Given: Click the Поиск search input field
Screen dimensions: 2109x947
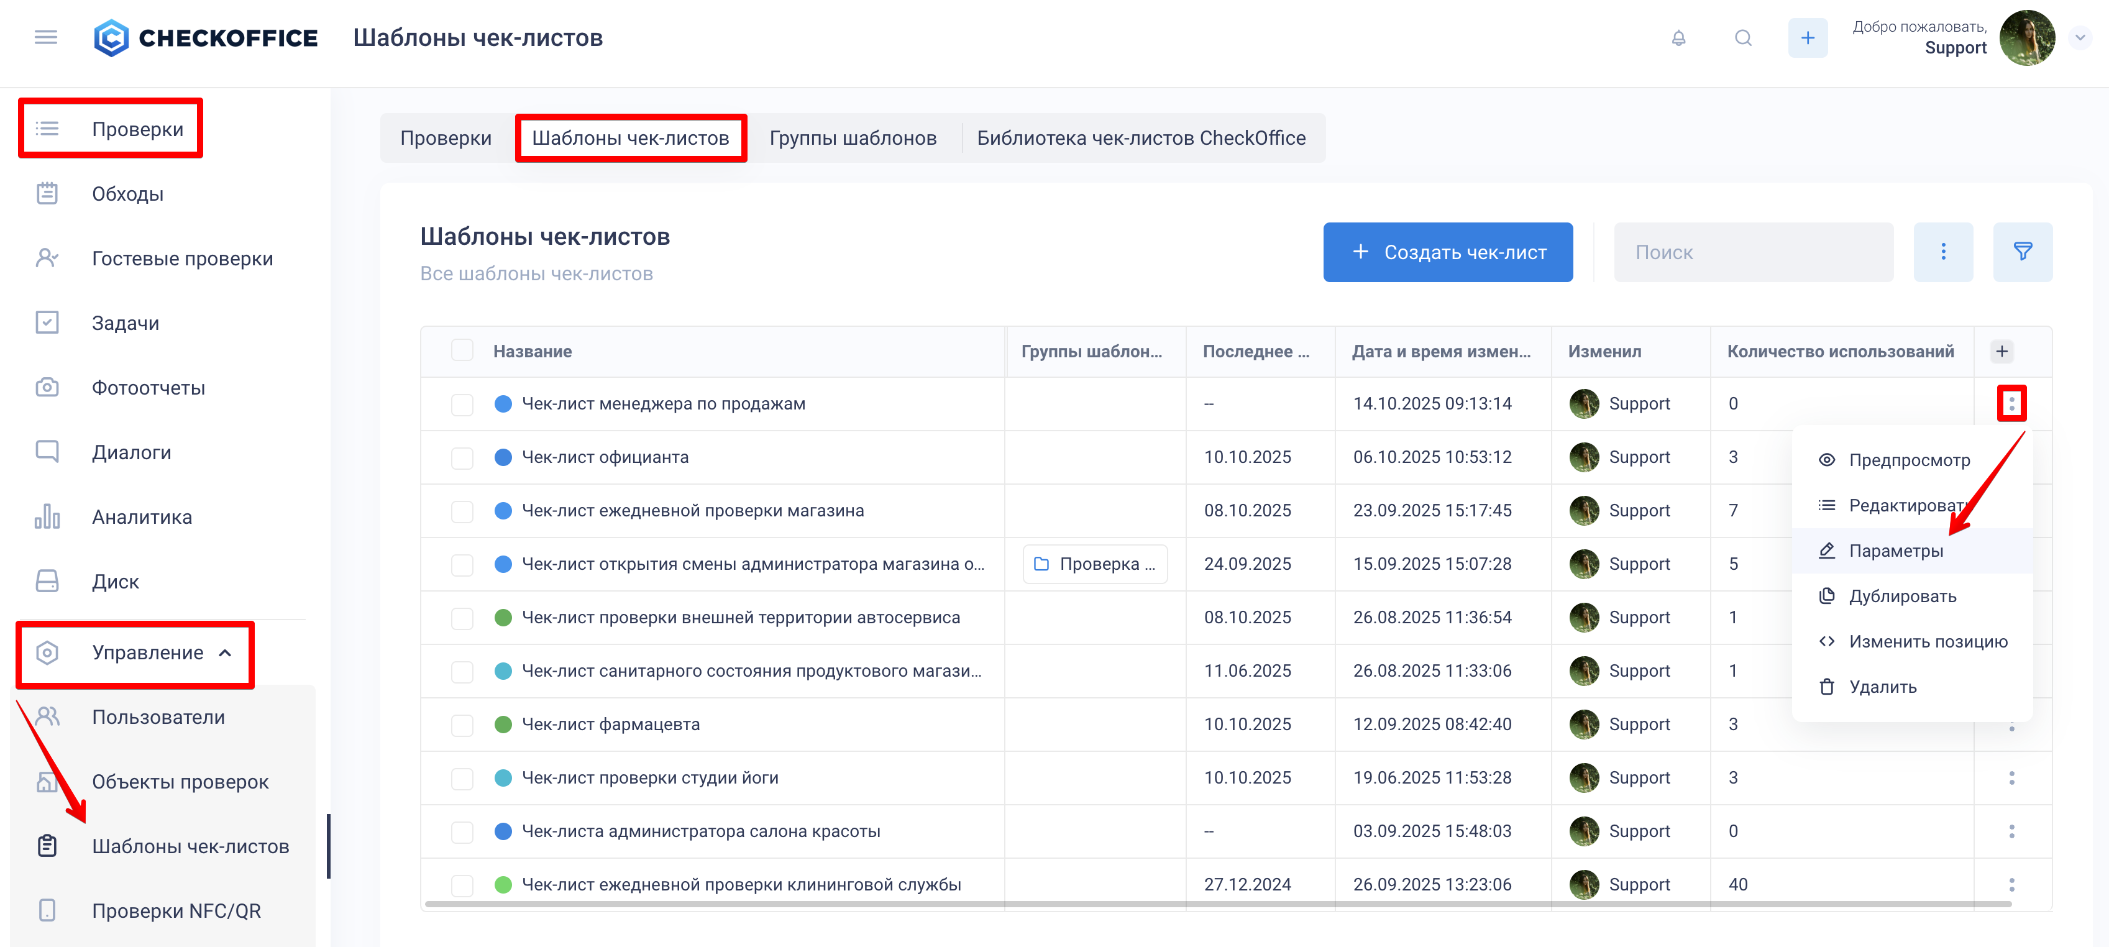Looking at the screenshot, I should point(1752,252).
